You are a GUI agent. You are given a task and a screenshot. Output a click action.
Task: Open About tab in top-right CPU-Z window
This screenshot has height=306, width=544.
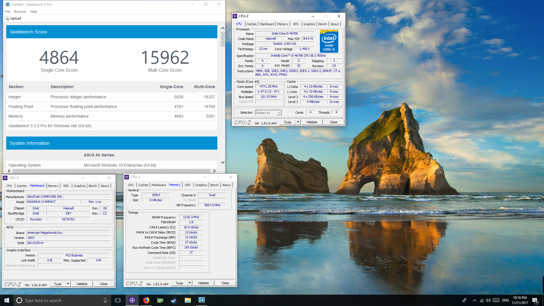click(x=335, y=24)
